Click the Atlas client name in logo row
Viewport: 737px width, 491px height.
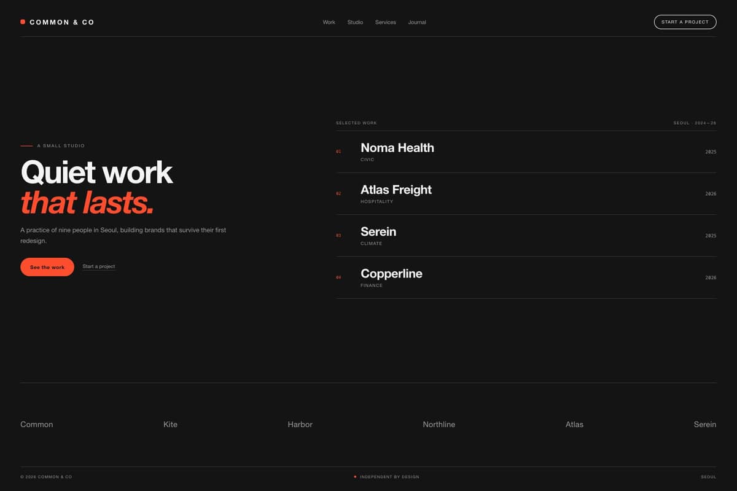click(574, 424)
